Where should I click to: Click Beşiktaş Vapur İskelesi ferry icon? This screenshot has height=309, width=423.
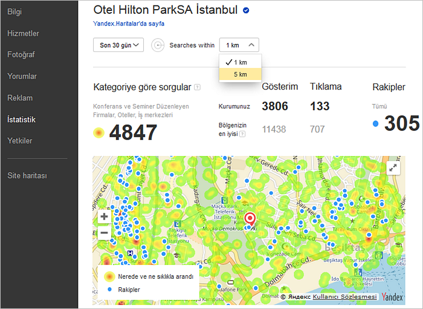coord(379,255)
